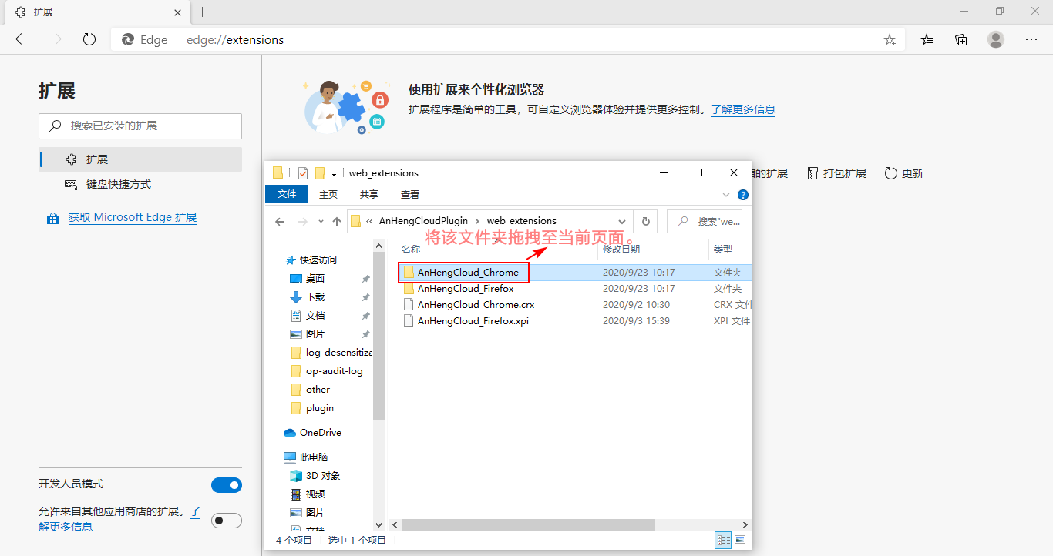Open the 共享 ribbon tab in Explorer
This screenshot has height=556, width=1053.
369,194
